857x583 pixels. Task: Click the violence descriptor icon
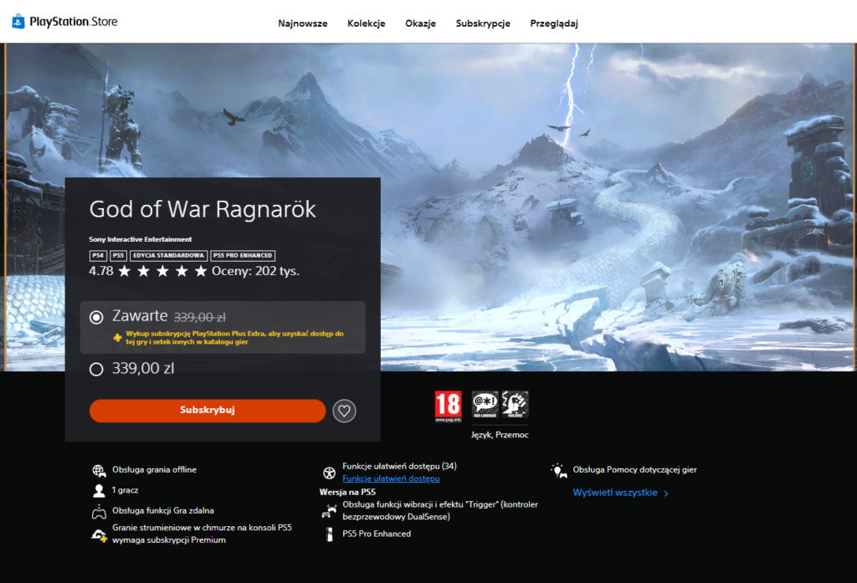(x=515, y=405)
